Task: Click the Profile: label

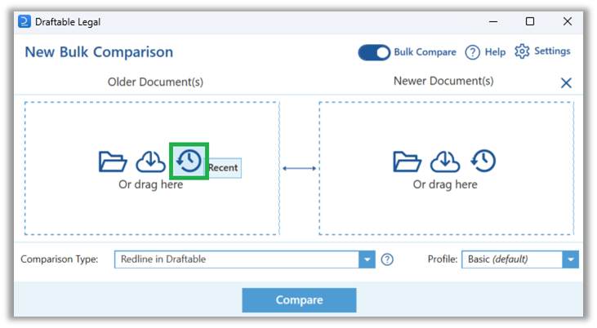Action: coord(443,259)
